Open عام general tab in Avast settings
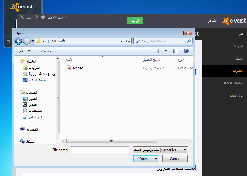 coord(241,34)
